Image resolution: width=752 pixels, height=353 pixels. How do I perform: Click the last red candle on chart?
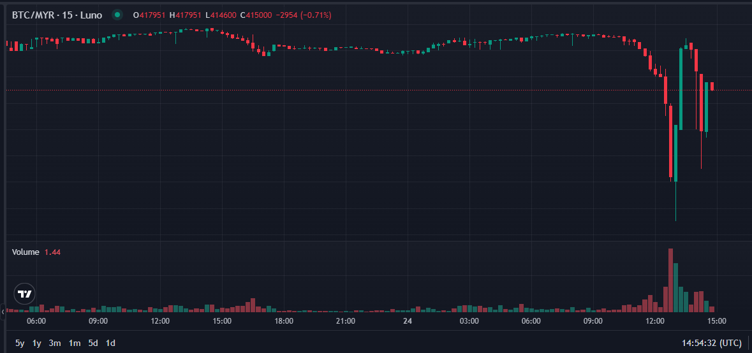point(712,87)
